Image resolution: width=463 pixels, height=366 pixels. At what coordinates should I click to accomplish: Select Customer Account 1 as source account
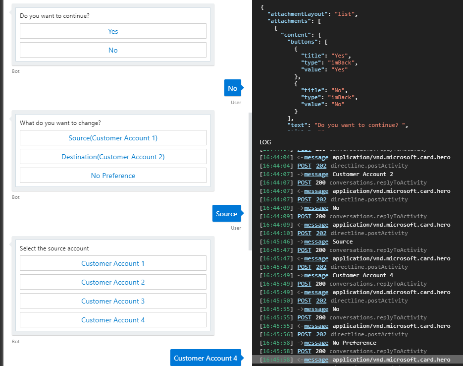tap(113, 263)
